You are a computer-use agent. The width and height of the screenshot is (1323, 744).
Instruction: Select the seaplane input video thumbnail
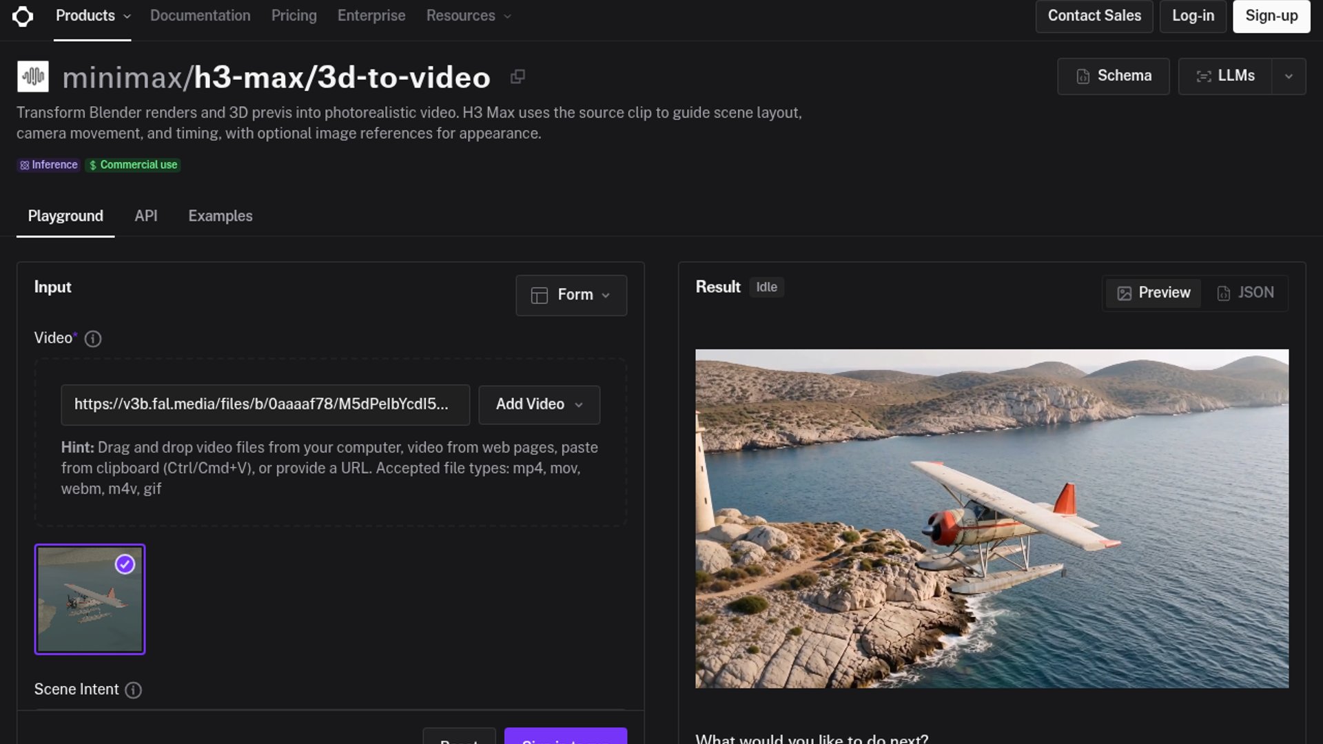tap(90, 599)
